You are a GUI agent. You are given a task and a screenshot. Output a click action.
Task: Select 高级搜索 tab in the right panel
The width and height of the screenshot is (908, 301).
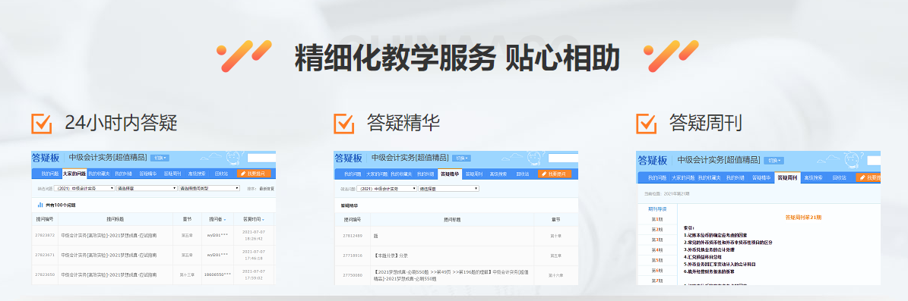pyautogui.click(x=813, y=177)
